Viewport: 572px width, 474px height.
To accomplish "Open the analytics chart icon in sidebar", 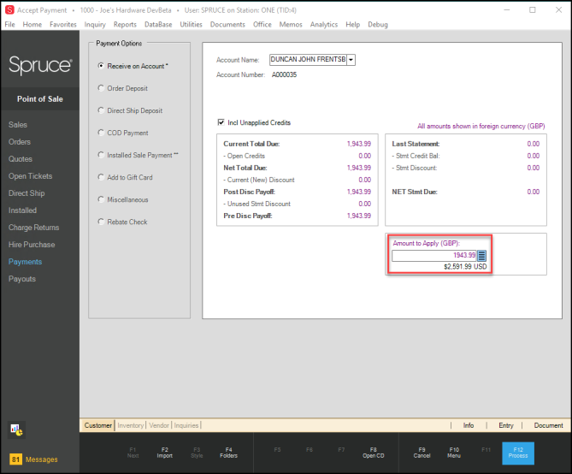I will 16,430.
